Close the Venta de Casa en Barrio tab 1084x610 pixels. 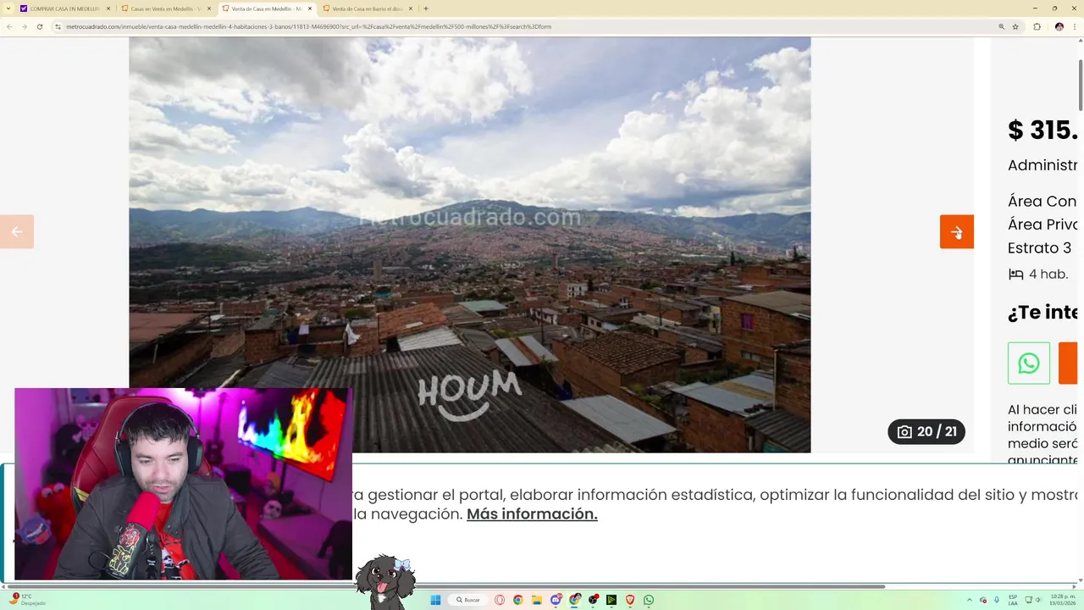(411, 8)
